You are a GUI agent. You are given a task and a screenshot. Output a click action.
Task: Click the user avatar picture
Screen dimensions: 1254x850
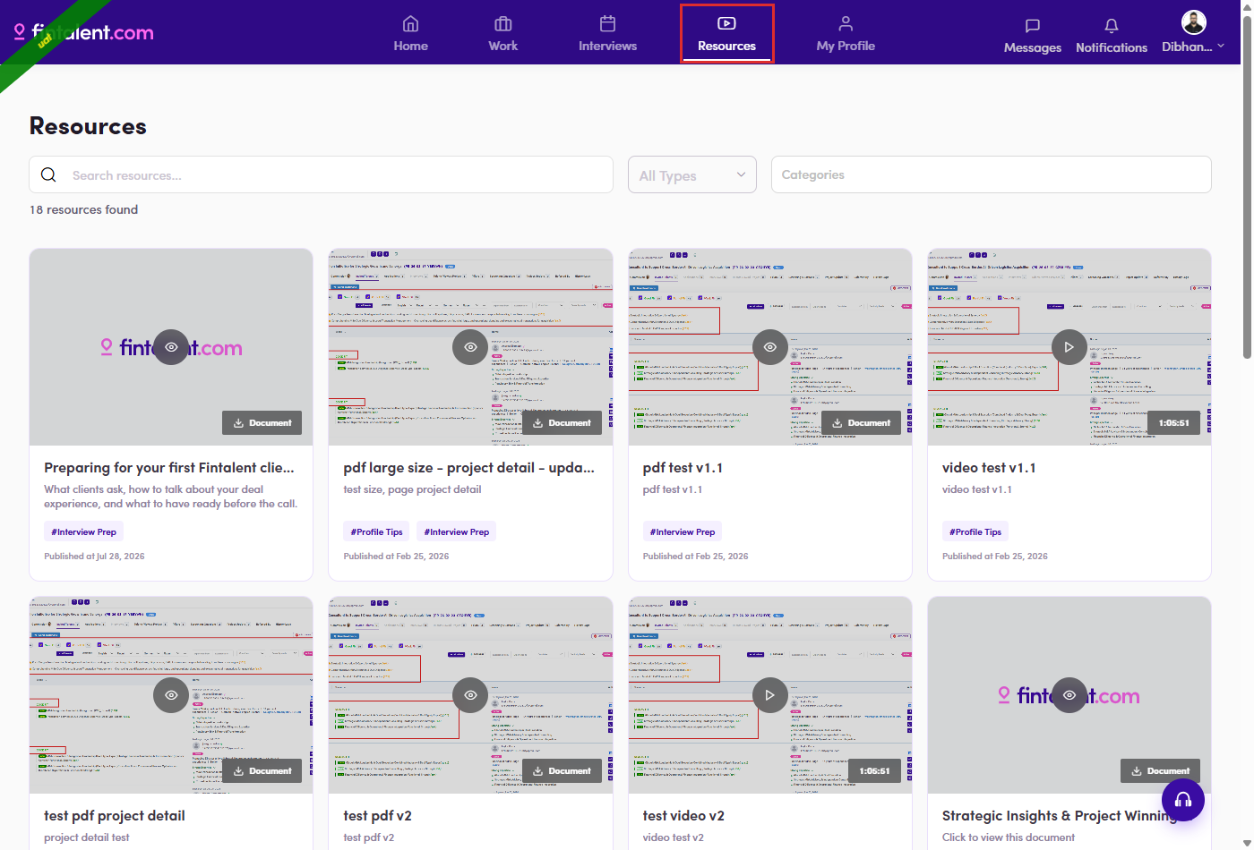[1193, 22]
